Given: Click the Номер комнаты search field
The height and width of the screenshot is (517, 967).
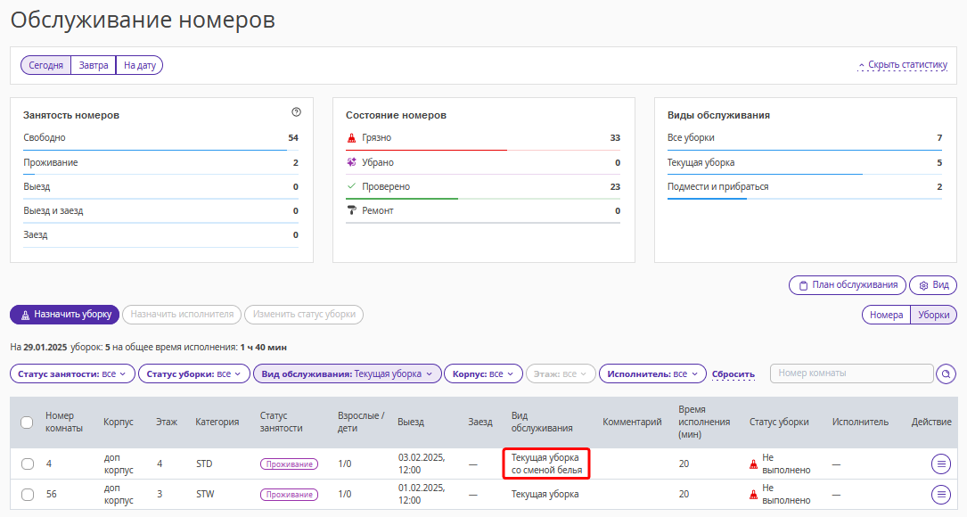Looking at the screenshot, I should tap(852, 373).
